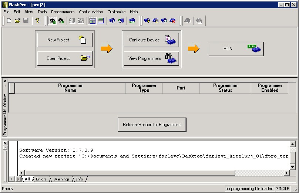
Task: Click the tab strip scroll-right arrow
Action: [18, 179]
